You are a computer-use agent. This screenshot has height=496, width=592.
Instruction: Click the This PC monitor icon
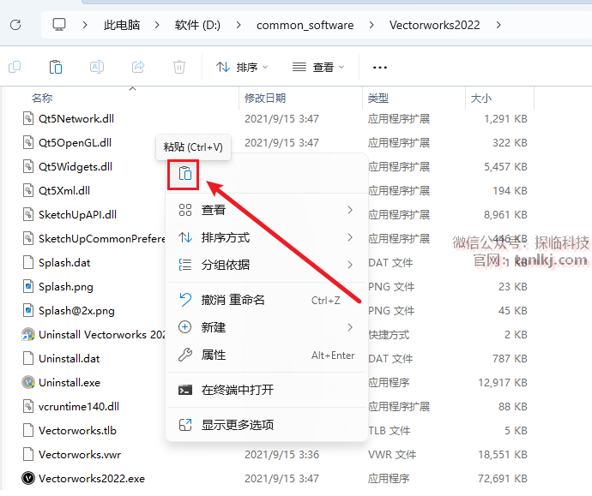(59, 25)
